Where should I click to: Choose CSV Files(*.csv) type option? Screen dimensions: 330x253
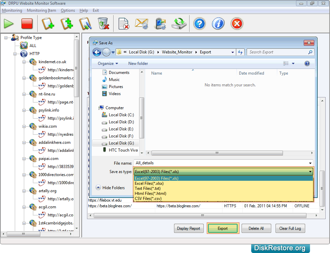click(223, 199)
